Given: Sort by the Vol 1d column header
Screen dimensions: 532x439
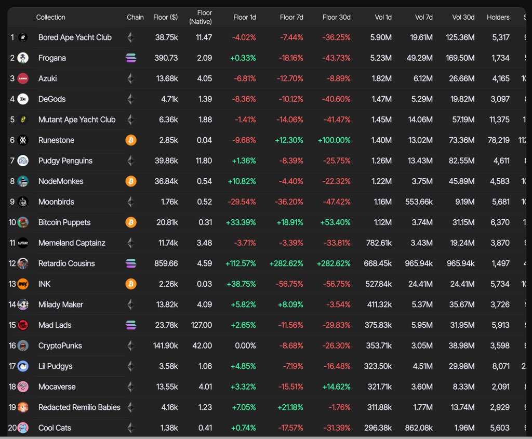Looking at the screenshot, I should click(383, 17).
